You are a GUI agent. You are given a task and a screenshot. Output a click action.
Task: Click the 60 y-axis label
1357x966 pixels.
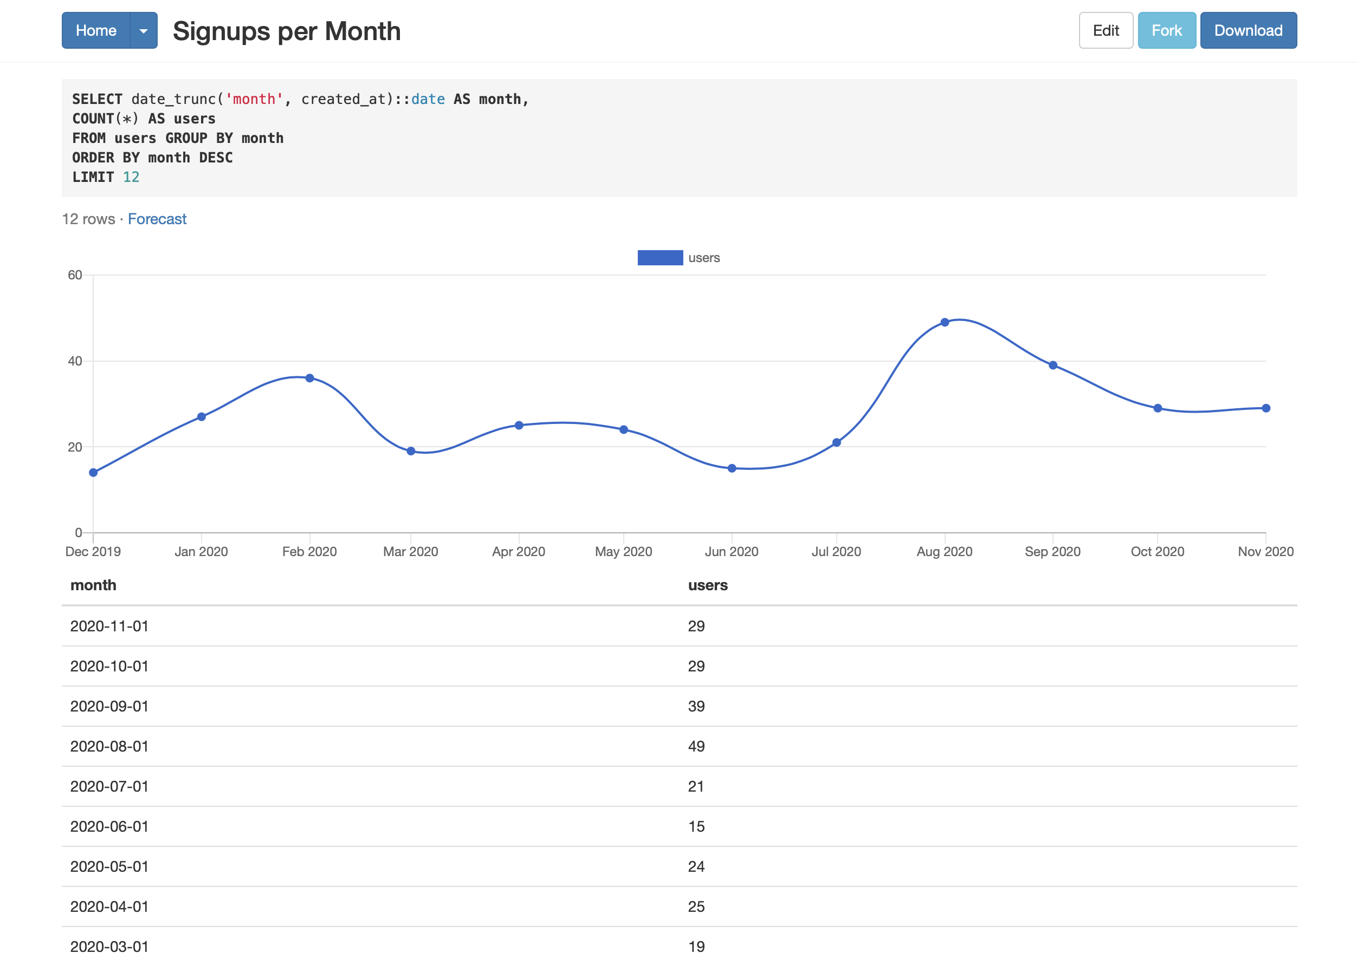75,275
